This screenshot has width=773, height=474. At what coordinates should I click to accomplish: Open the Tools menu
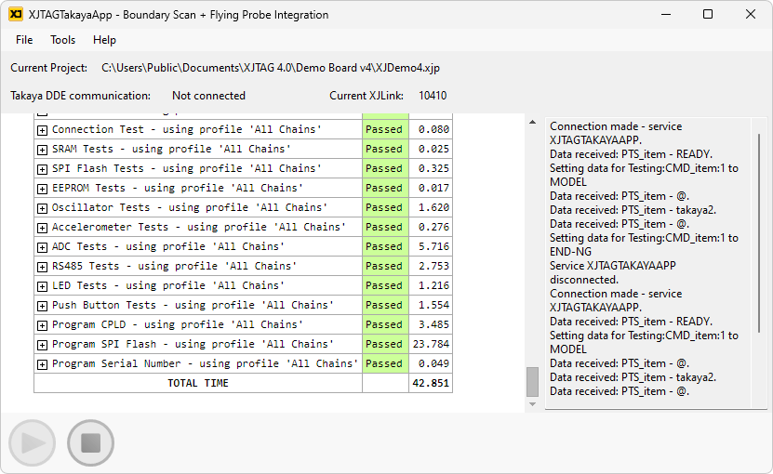[63, 40]
